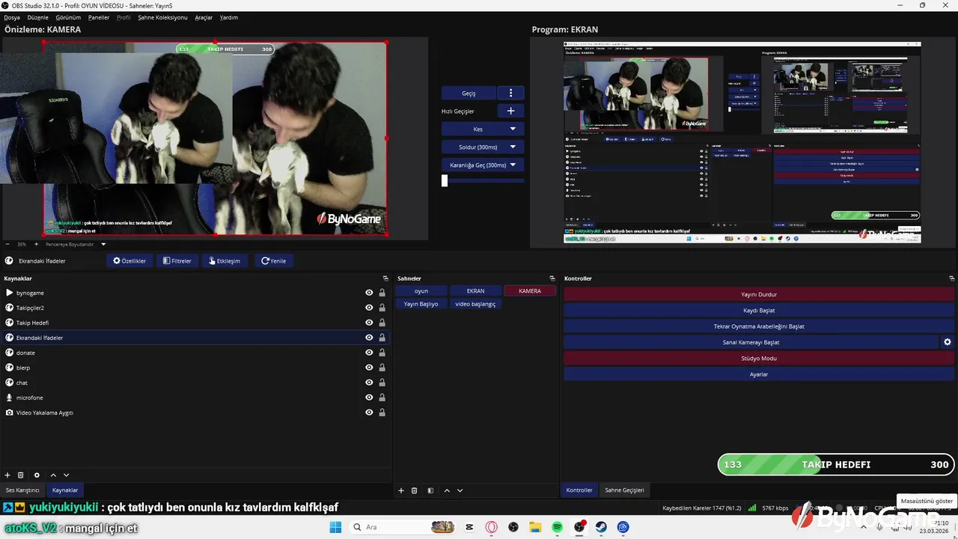Image resolution: width=958 pixels, height=539 pixels.
Task: Open source properties gear in Kaynaklar toolbar
Action: 37,475
